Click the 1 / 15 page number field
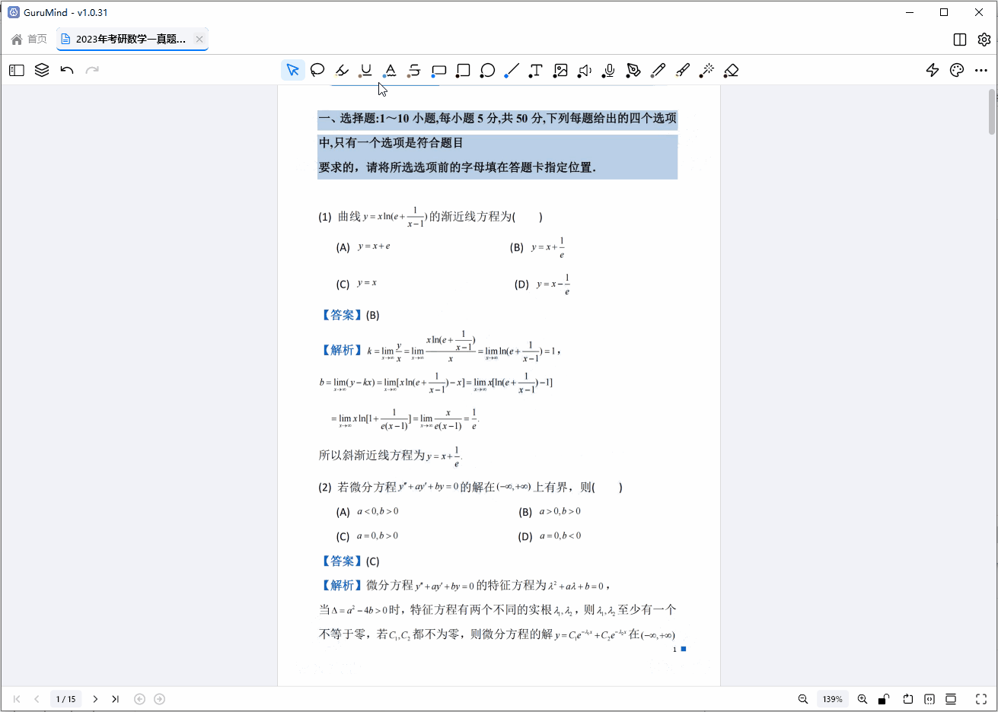The width and height of the screenshot is (998, 712). pyautogui.click(x=66, y=699)
